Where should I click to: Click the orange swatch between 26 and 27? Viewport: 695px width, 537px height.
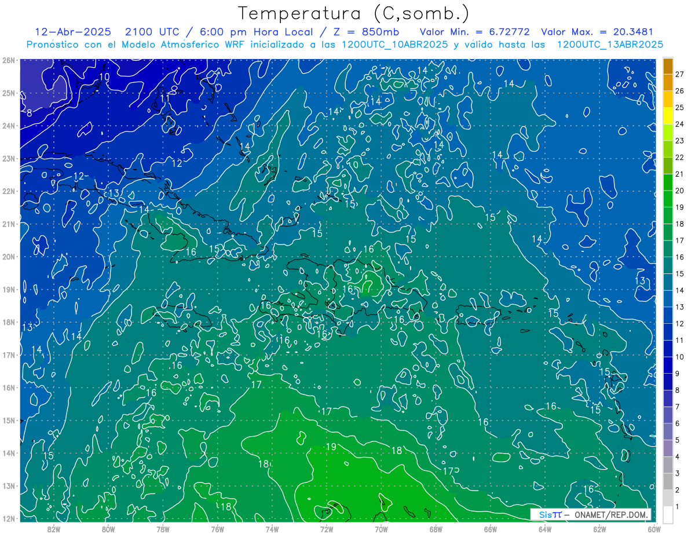click(x=668, y=82)
